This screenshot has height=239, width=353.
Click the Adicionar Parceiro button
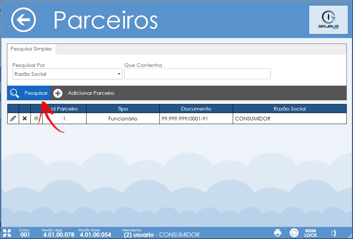(x=84, y=93)
